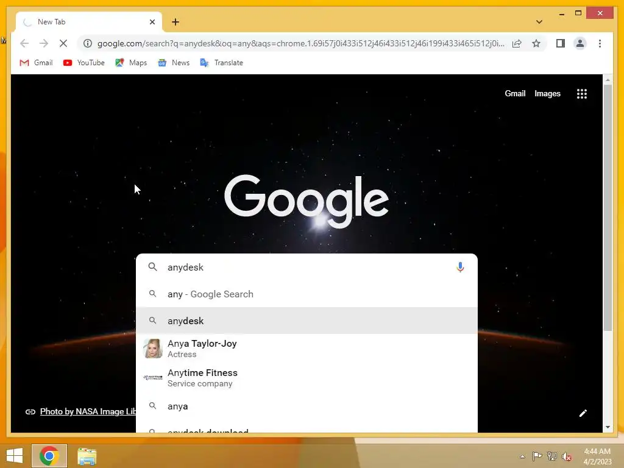Screen dimensions: 624x468
Task: Select the 'anya' suggestion
Action: pyautogui.click(x=307, y=406)
